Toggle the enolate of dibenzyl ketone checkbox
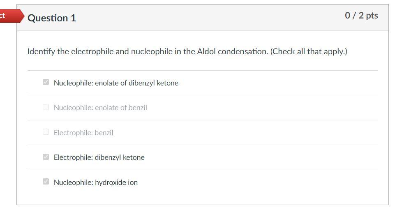Viewport: 395px width, 210px height. pyautogui.click(x=46, y=82)
